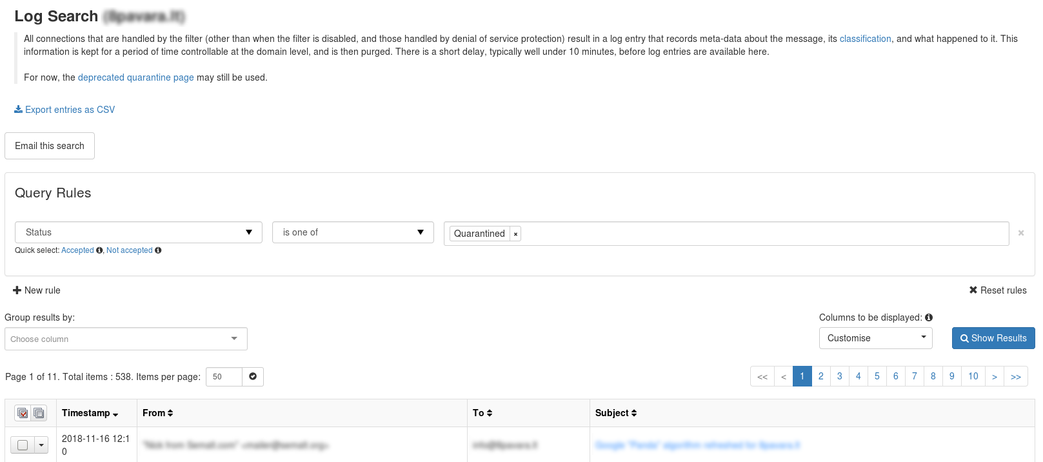The image size is (1043, 462).
Task: Click the Items per page input field
Action: [224, 377]
